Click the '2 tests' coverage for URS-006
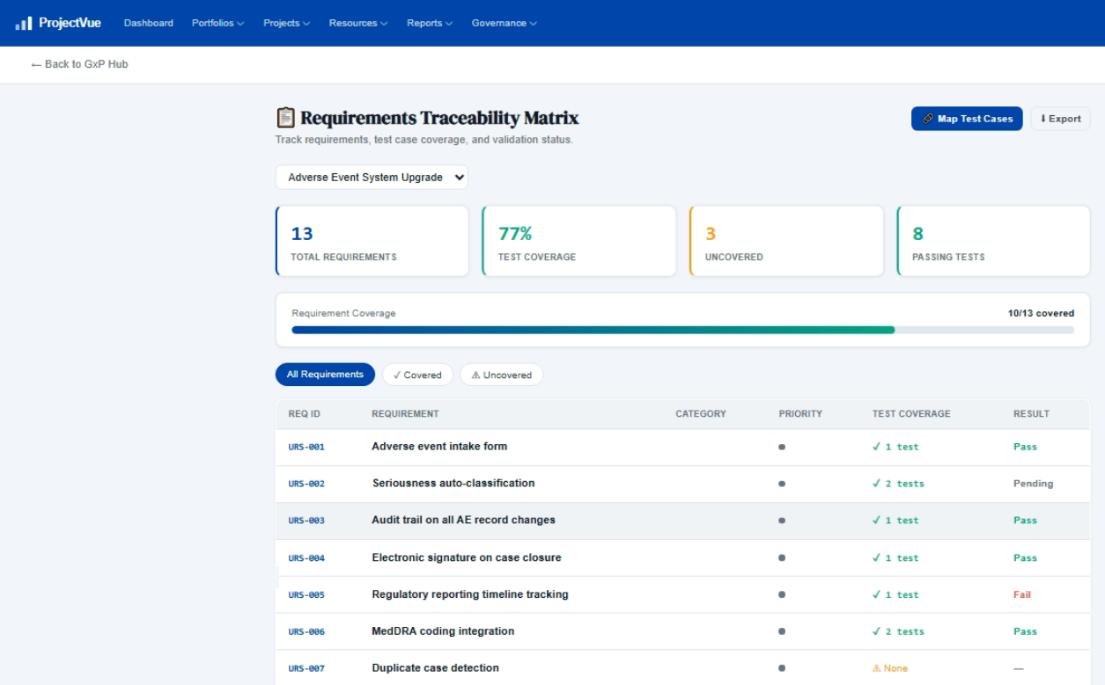The height and width of the screenshot is (685, 1105). tap(898, 631)
